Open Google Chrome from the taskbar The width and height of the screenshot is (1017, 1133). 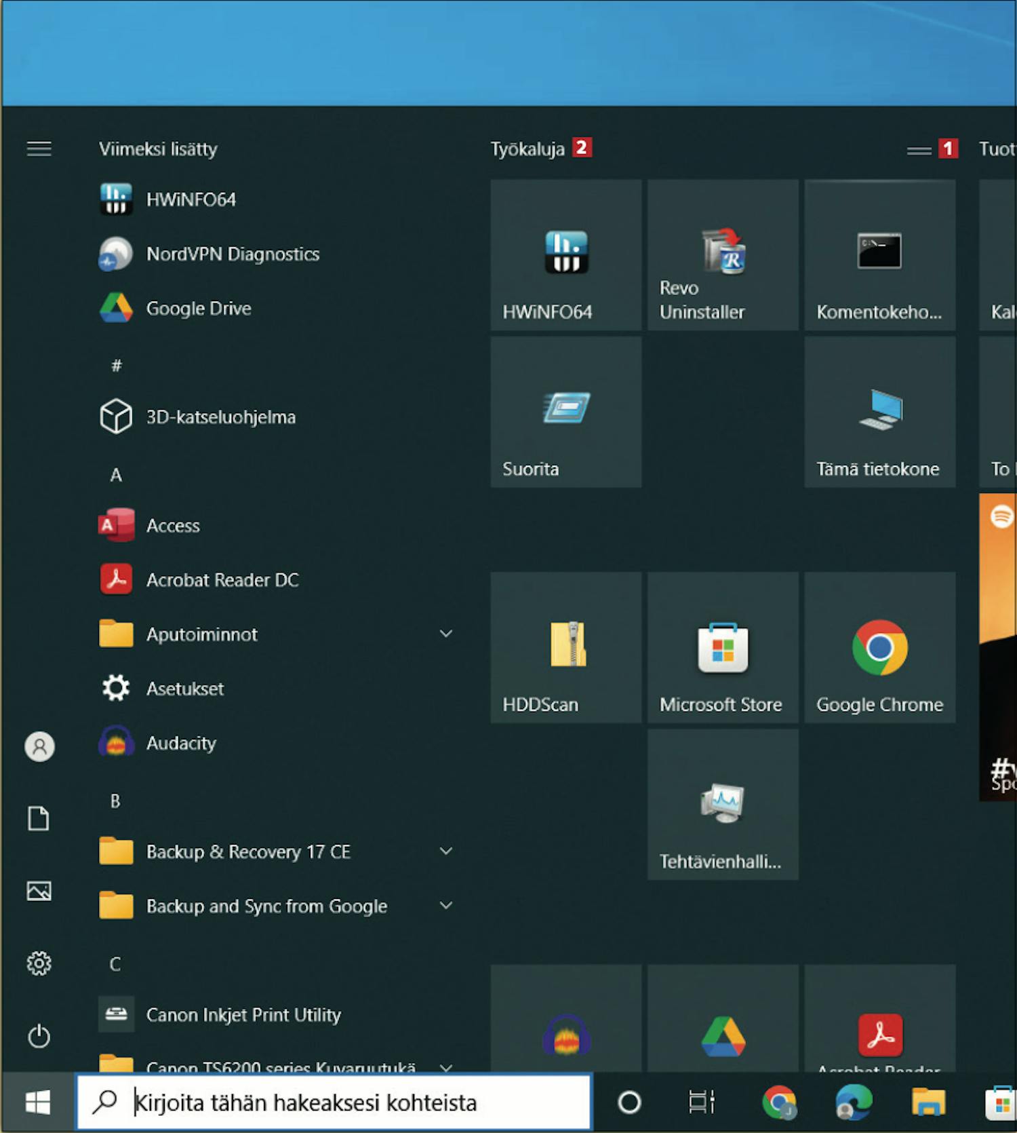click(x=779, y=1102)
